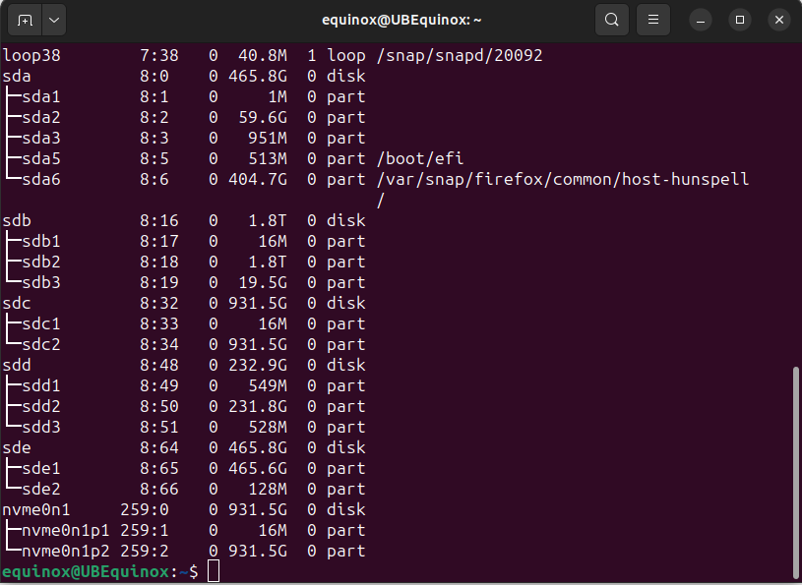
Task: Click the loop38 device entry
Action: click(x=31, y=55)
